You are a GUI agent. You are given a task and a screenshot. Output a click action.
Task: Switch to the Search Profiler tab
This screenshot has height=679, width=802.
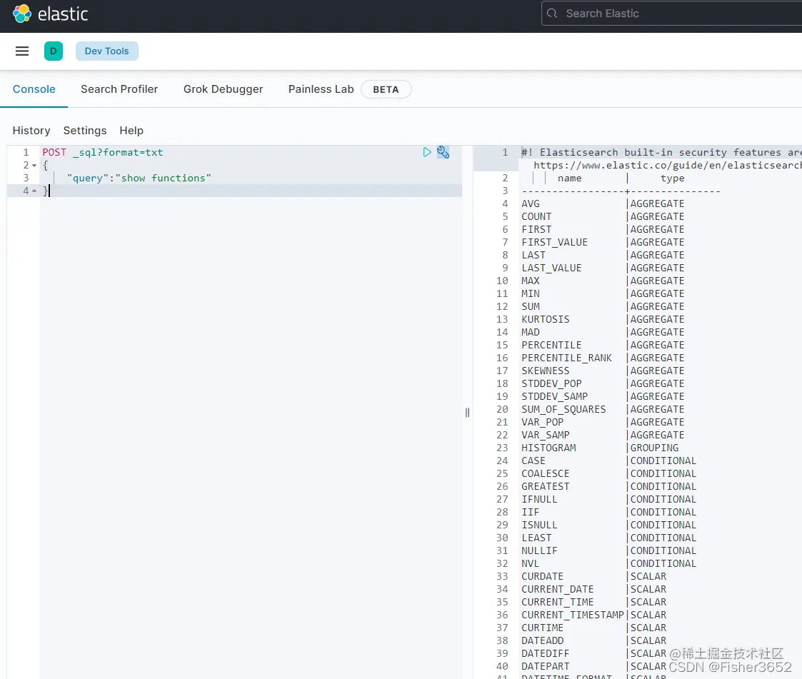point(119,89)
